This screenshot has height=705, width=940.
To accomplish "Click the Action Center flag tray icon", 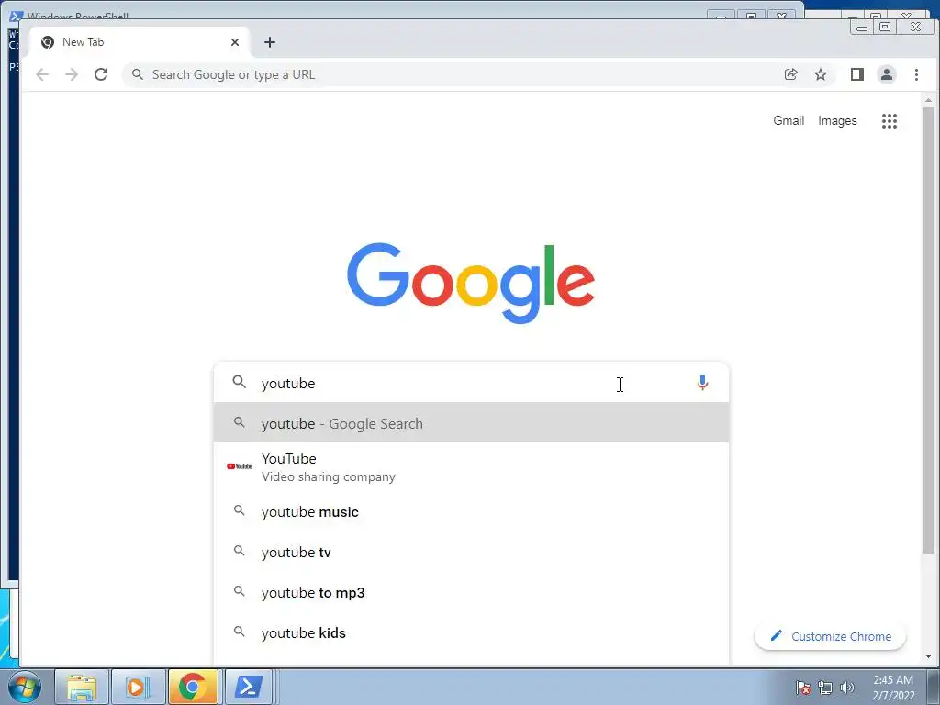I will coord(803,688).
